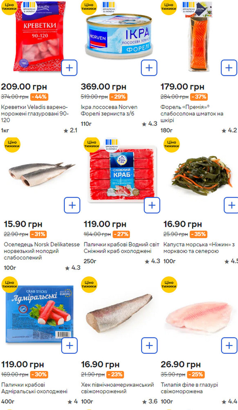The image size is (238, 410).
Task: Click Ціна тижня badge on Адміральські sticks
Action: [9, 285]
